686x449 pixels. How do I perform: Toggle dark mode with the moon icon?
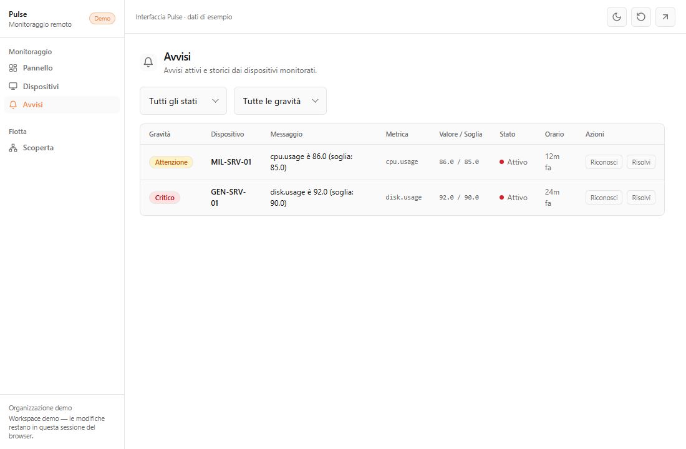[616, 17]
